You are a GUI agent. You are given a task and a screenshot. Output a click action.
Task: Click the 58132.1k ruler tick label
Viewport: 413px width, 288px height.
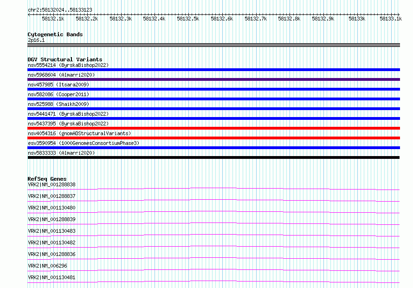coord(53,19)
